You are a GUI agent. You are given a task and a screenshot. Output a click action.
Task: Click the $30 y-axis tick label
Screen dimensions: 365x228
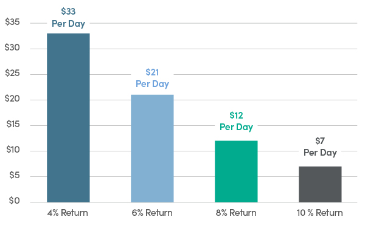point(12,47)
